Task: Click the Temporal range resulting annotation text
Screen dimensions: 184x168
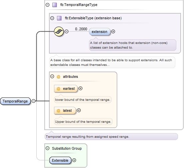Action: [87, 137]
